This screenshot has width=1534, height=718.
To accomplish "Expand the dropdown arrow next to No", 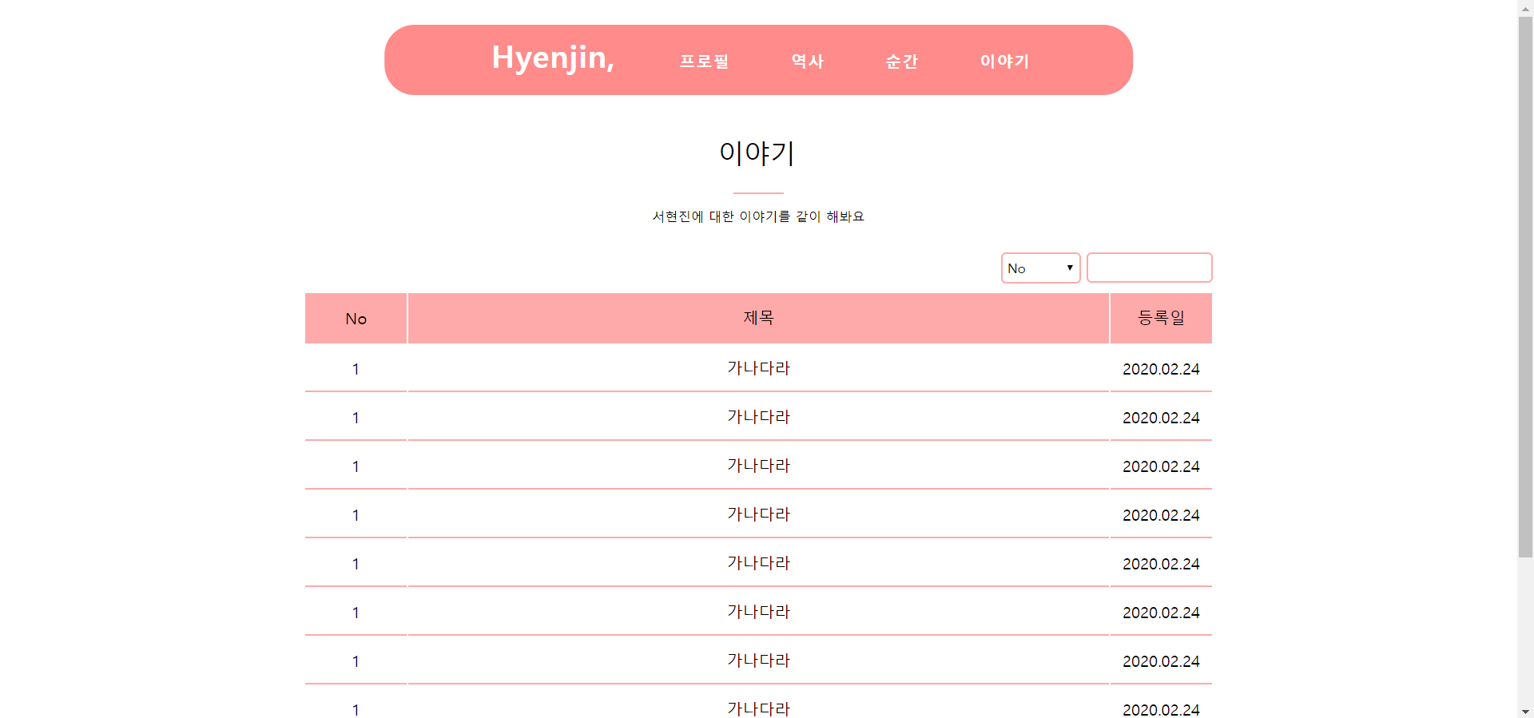I will (x=1069, y=268).
